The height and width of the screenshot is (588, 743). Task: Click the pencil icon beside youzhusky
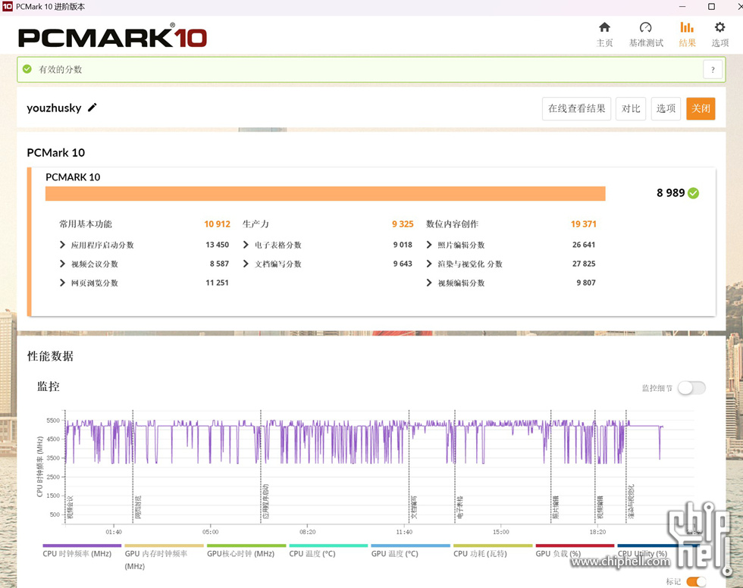point(92,108)
